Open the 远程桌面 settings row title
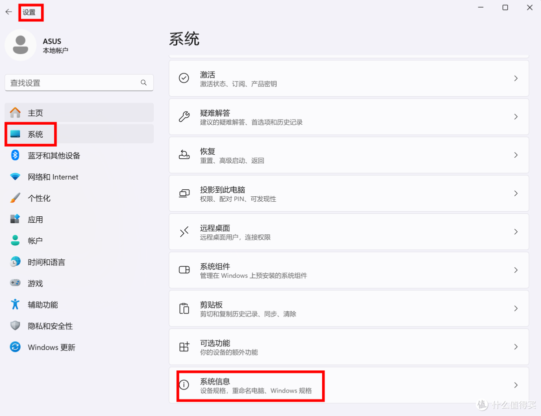This screenshot has height=416, width=541. click(215, 228)
